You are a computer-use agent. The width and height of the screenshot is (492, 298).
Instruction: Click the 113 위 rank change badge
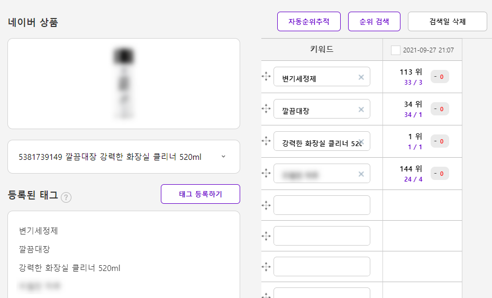[440, 77]
